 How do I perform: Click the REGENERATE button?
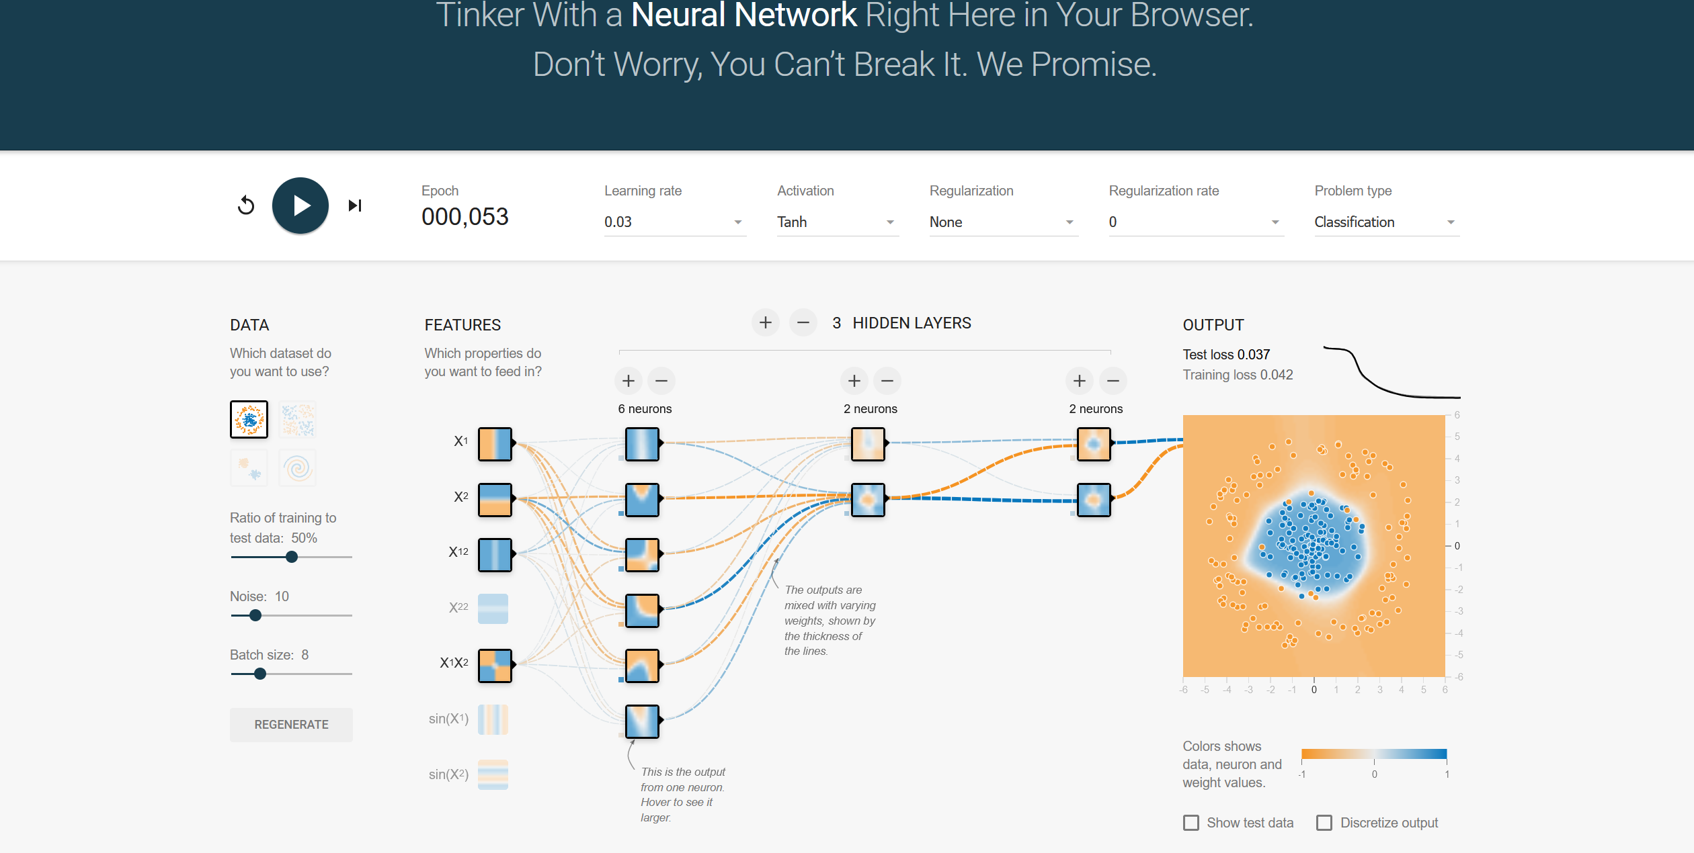pos(291,725)
